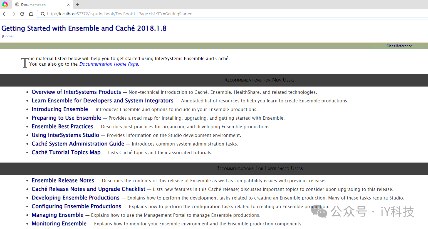Click text 'Introduces common system administration tasks.'
The image size is (428, 229).
(x=185, y=144)
